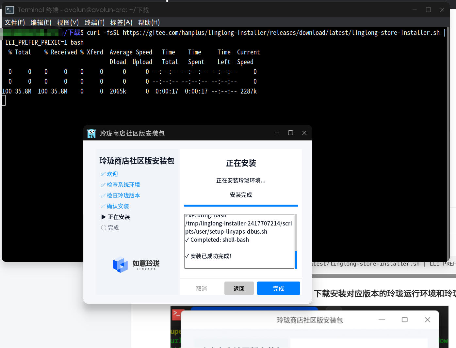Click the 玲珑商店社区版安装包 sidebar heading
Screen dimensions: 456x348
pyautogui.click(x=137, y=161)
